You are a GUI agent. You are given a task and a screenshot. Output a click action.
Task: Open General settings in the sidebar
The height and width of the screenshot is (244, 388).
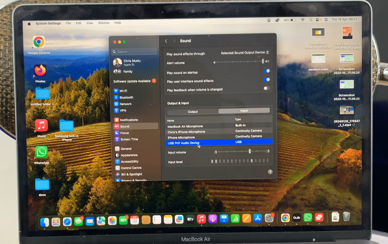[123, 149]
